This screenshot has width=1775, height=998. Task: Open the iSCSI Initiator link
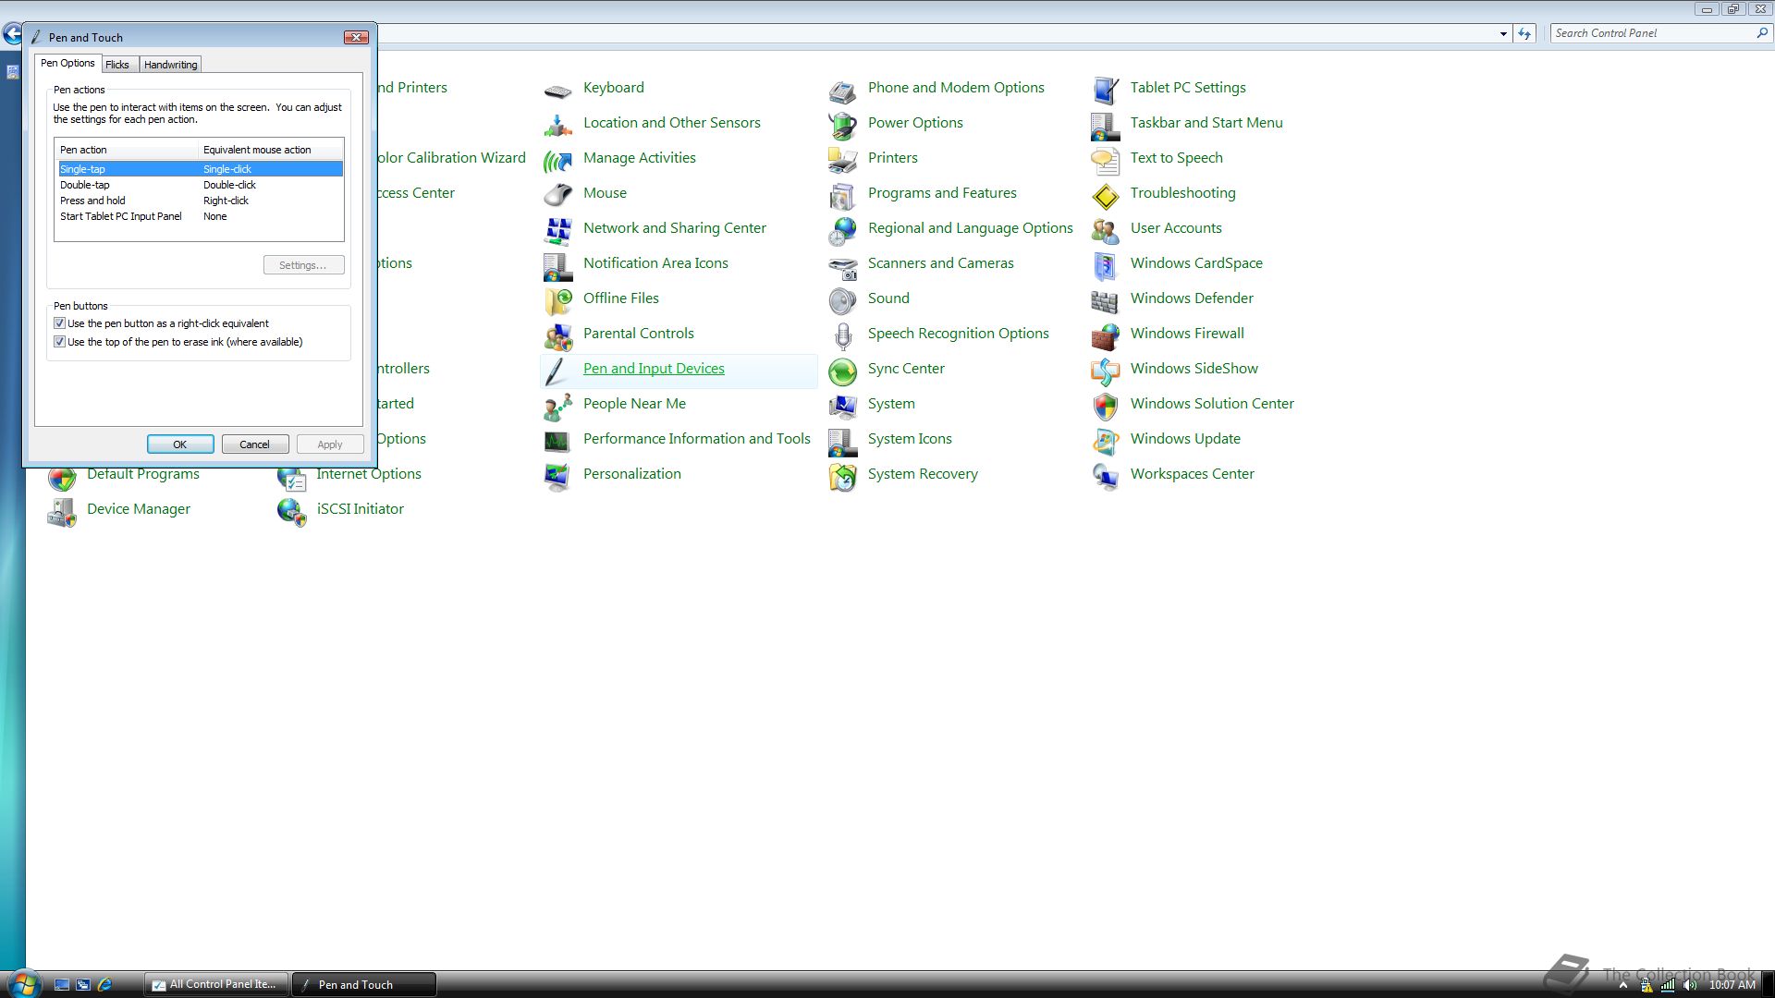[361, 509]
